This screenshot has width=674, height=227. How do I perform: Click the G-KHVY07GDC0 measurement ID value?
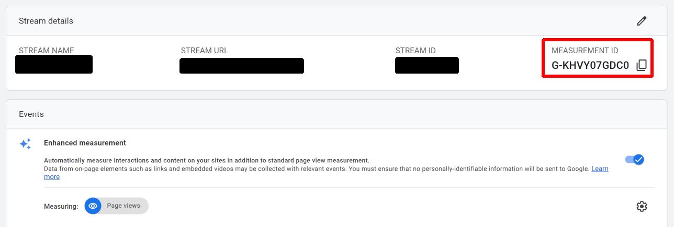(590, 66)
